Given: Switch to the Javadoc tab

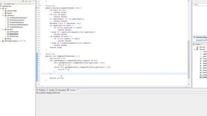Looking at the screenshot, I should pos(50,90).
